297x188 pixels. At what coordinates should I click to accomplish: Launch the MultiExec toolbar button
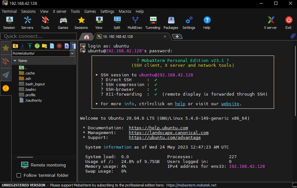[135, 23]
